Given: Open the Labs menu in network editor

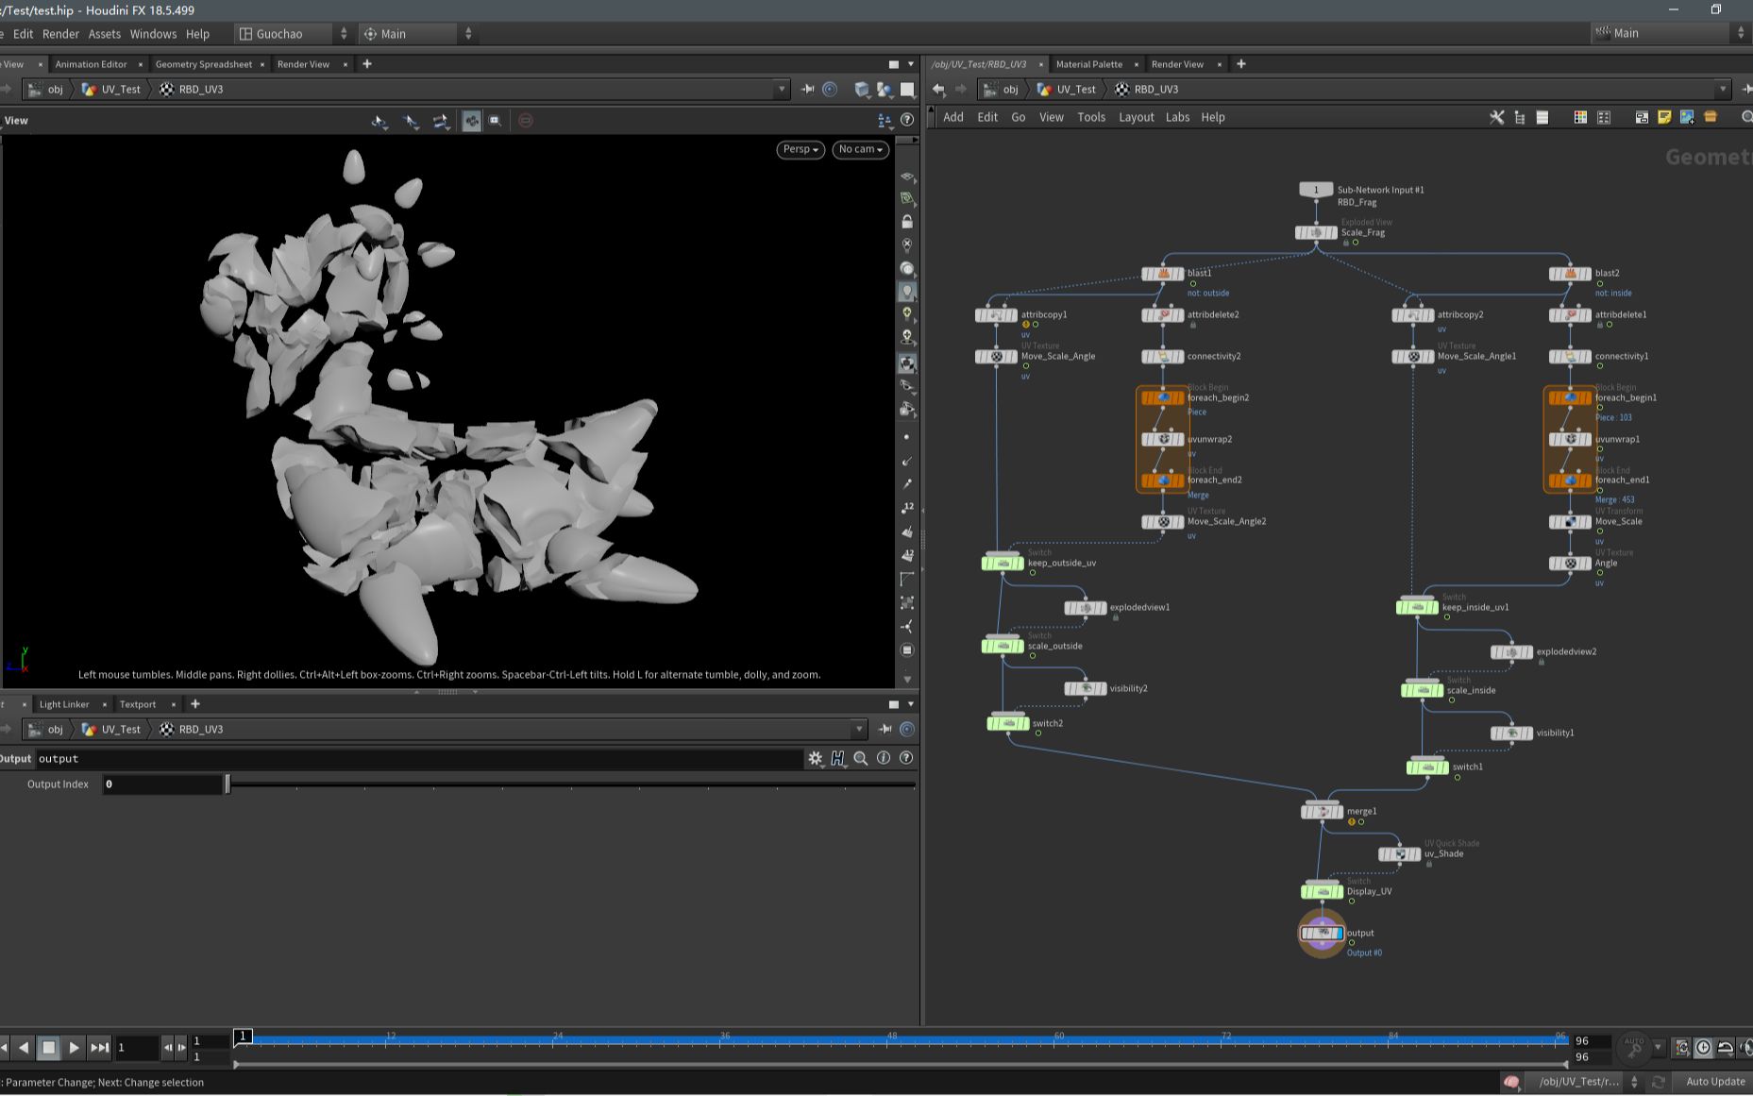Looking at the screenshot, I should (x=1177, y=117).
